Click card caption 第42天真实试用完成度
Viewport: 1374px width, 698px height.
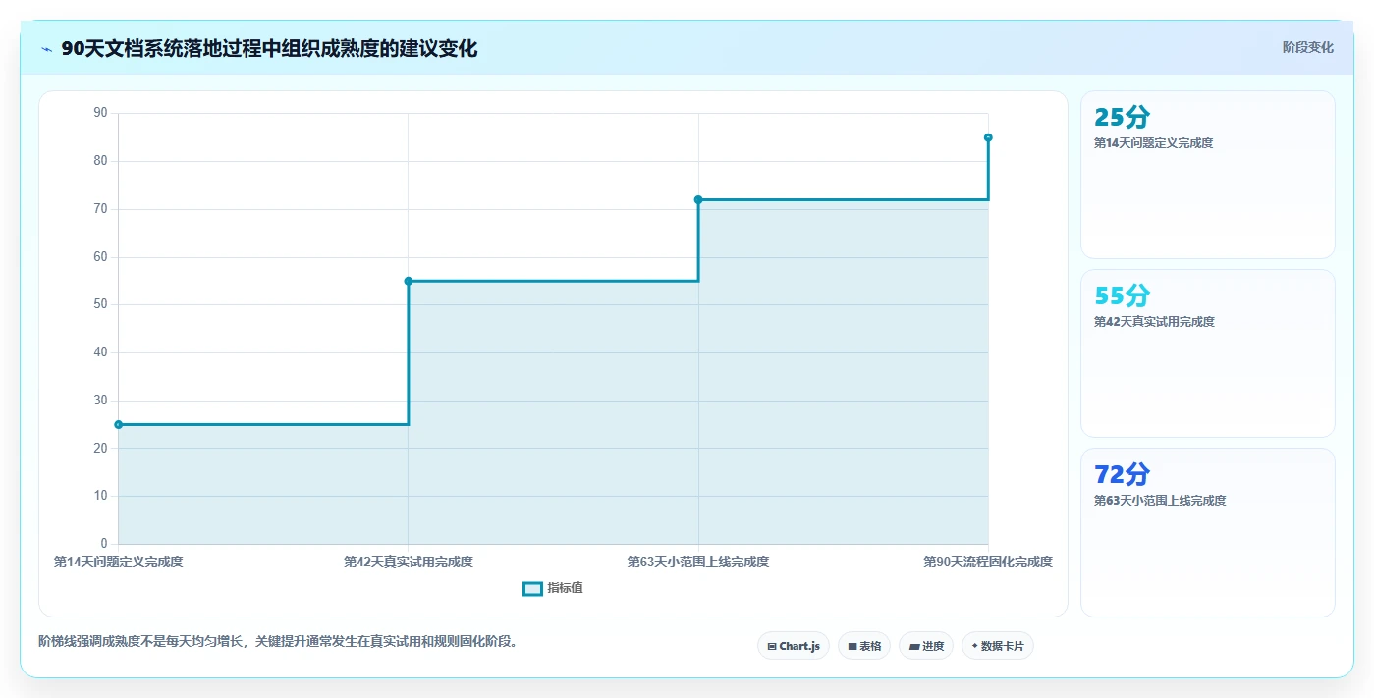pos(1154,322)
